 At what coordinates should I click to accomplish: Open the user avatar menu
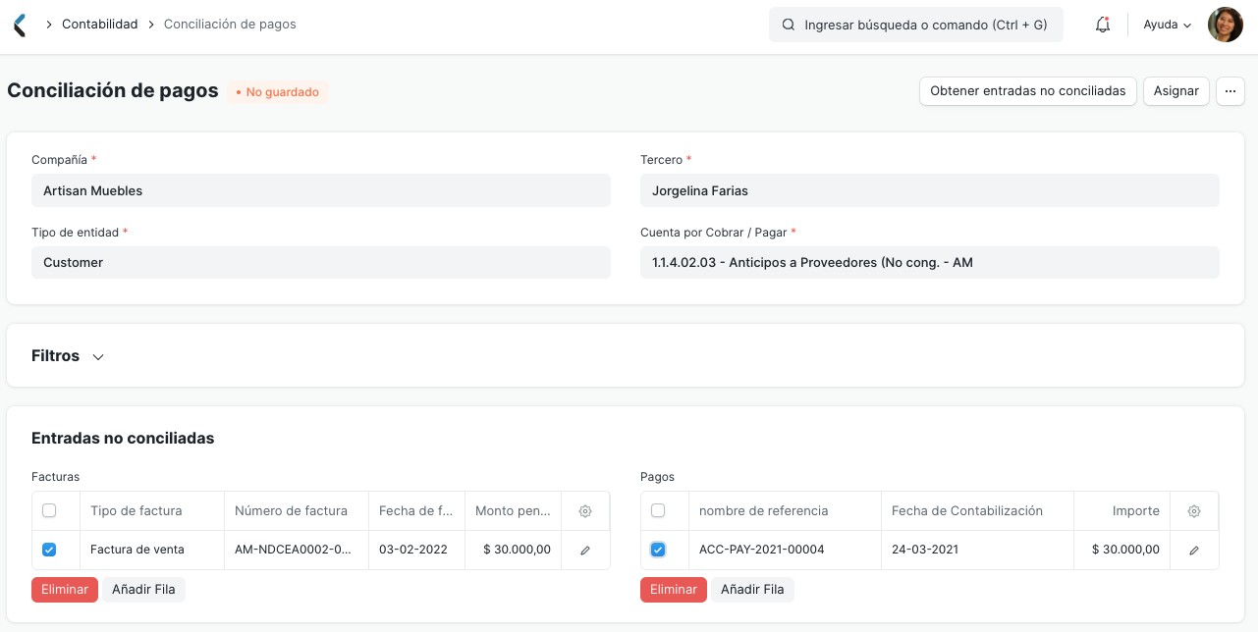[x=1226, y=25]
